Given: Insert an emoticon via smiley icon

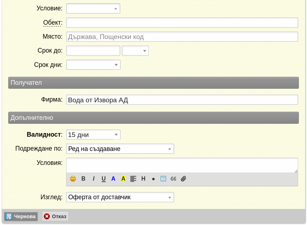Looking at the screenshot, I should 73,178.
